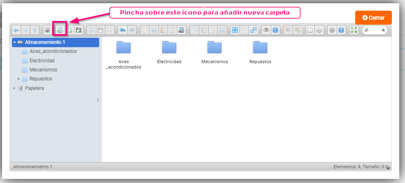405x183 pixels.
Task: Click the upload files toolbar icon
Action: coord(78,30)
